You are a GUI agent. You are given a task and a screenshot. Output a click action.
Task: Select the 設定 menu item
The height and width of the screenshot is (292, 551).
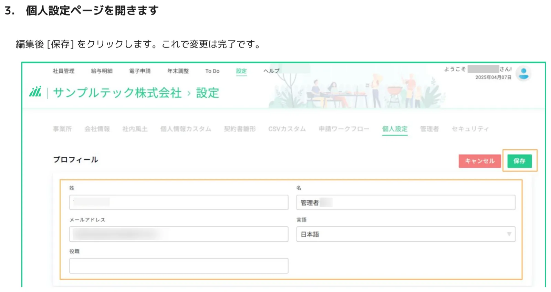pyautogui.click(x=241, y=71)
